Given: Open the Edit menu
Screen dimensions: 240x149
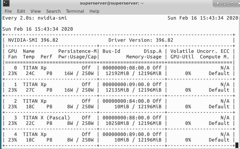Looking at the screenshot, I should 21,11.
